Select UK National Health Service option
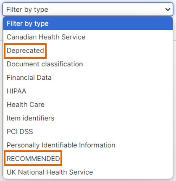This screenshot has width=176, height=181. [88, 172]
